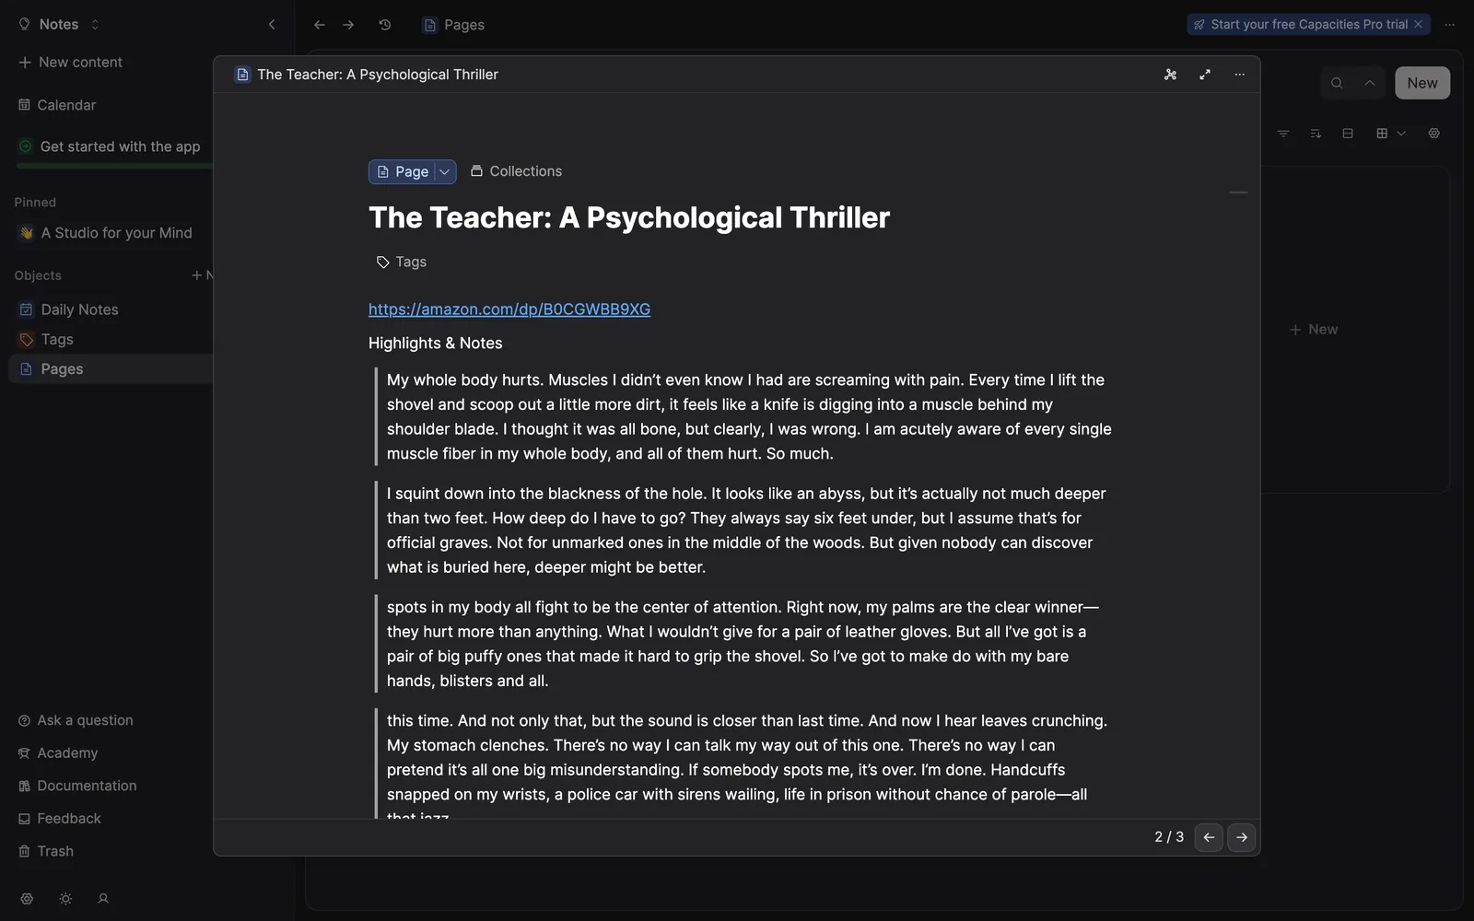The image size is (1474, 921).
Task: Click the quote starting "I squint down"
Action: (x=746, y=530)
